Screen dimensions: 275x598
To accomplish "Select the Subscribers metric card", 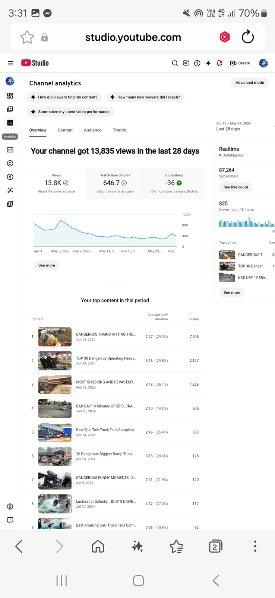I will tap(174, 183).
